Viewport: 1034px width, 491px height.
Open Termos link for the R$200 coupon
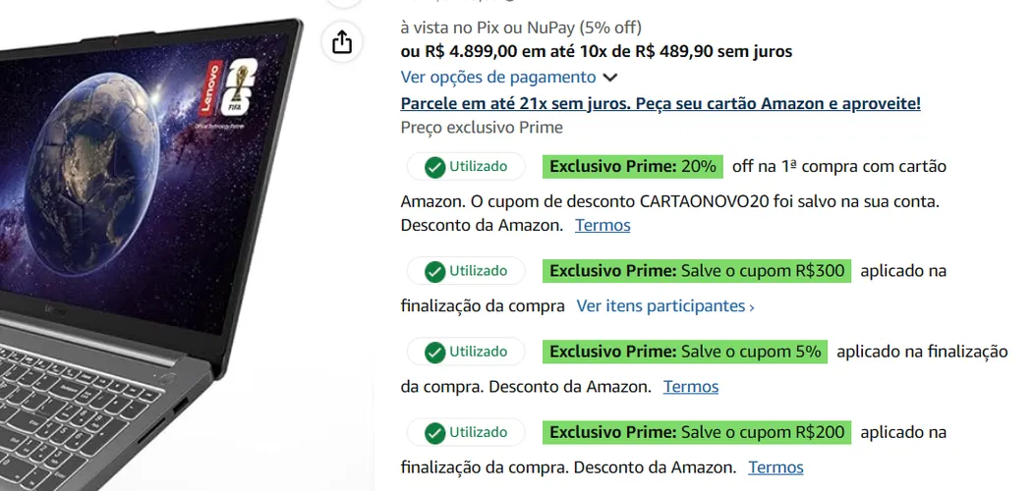(775, 467)
